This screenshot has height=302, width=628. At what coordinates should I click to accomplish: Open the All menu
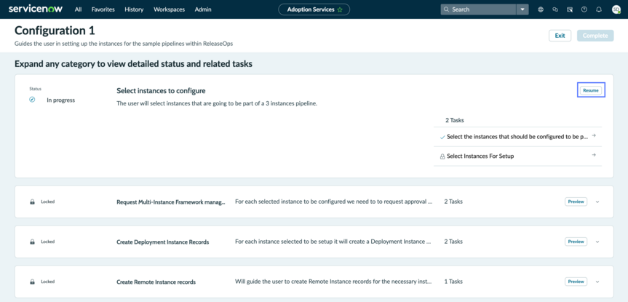point(78,9)
